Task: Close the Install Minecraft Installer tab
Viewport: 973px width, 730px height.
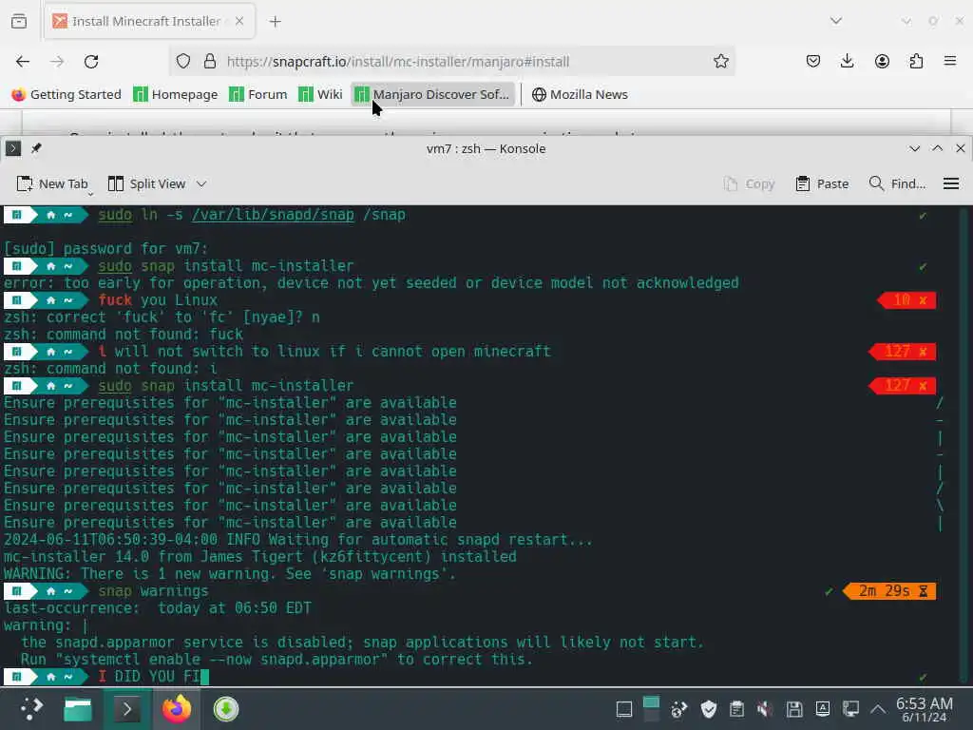Action: click(x=238, y=21)
